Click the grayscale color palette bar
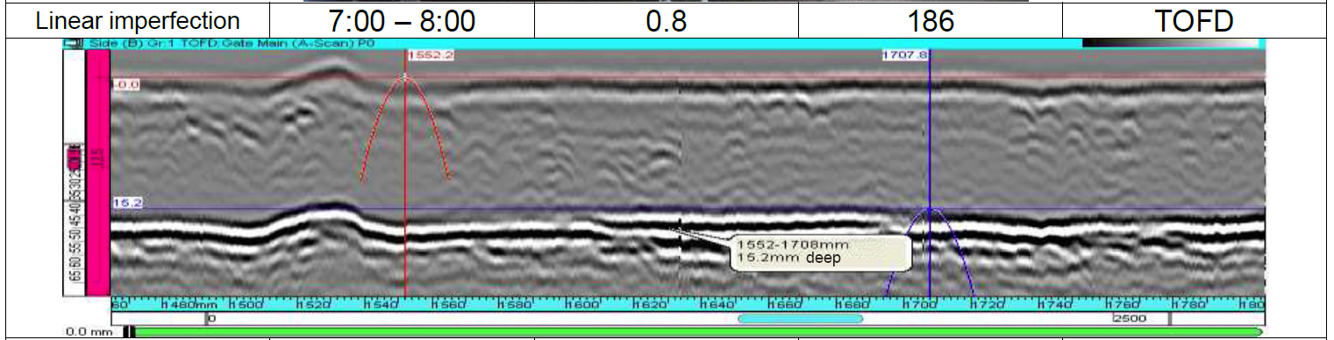Viewport: 1334px width, 340px height. click(1170, 43)
